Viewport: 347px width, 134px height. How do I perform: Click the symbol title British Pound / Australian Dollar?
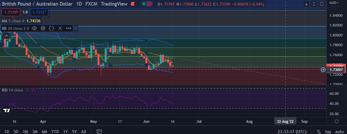pos(38,4)
